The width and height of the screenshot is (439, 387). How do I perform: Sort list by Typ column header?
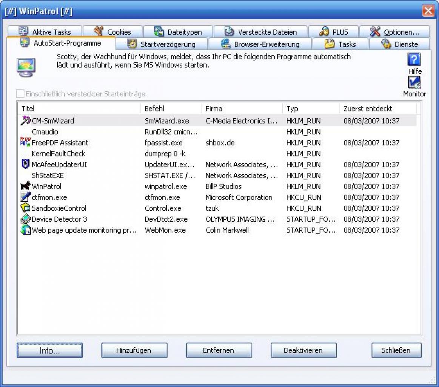click(x=311, y=108)
